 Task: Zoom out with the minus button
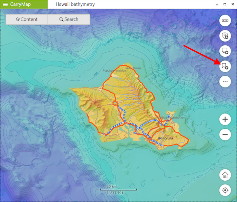coord(225,134)
